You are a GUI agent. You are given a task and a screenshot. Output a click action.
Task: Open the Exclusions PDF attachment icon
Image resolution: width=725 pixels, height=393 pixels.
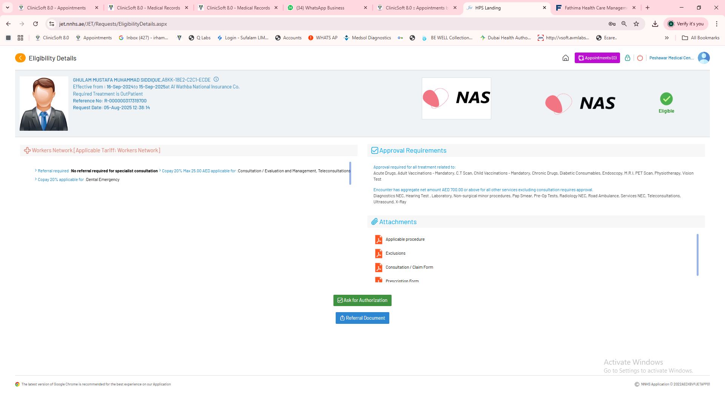(x=378, y=254)
